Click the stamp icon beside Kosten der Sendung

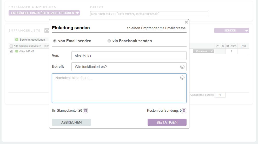coord(184,111)
